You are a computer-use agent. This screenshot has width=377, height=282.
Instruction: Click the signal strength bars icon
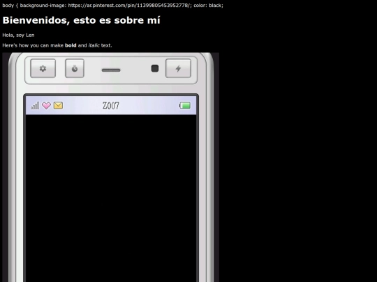[x=35, y=106]
